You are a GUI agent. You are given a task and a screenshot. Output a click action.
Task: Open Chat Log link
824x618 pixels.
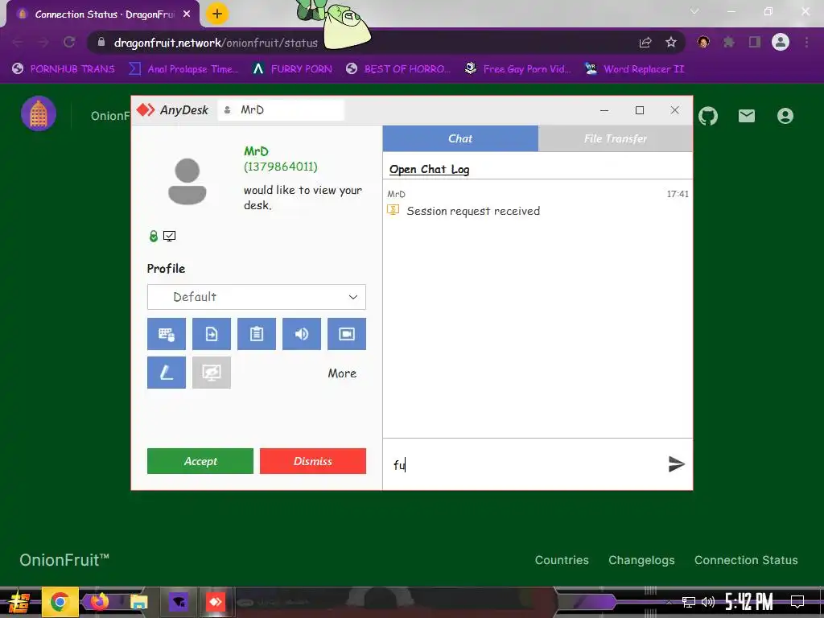tap(430, 169)
